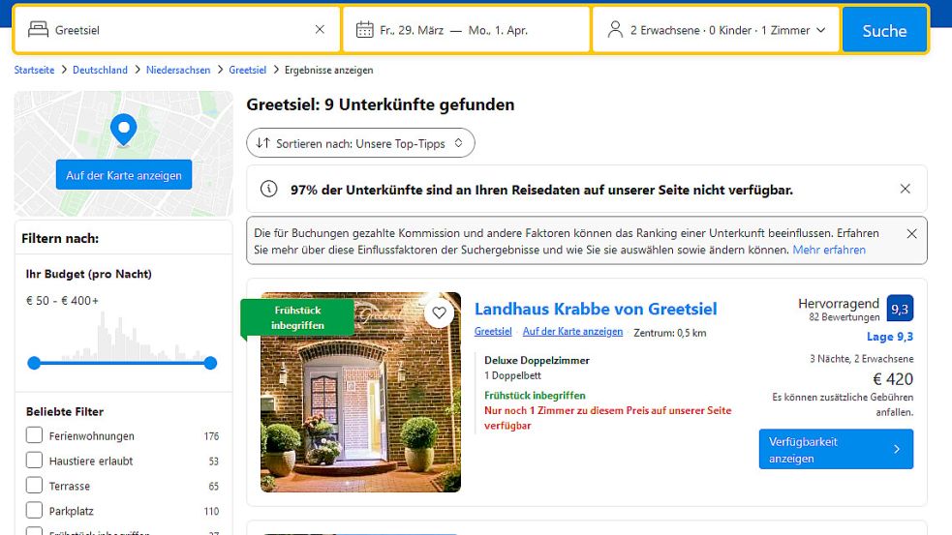Open Sortieren nach: Unsere Top-Tipps dropdown
Image resolution: width=952 pixels, height=535 pixels.
[360, 143]
